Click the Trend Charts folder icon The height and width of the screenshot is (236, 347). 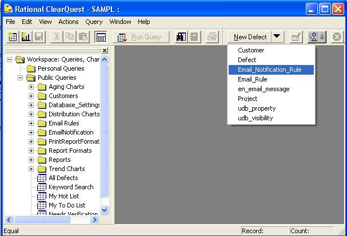[42, 169]
